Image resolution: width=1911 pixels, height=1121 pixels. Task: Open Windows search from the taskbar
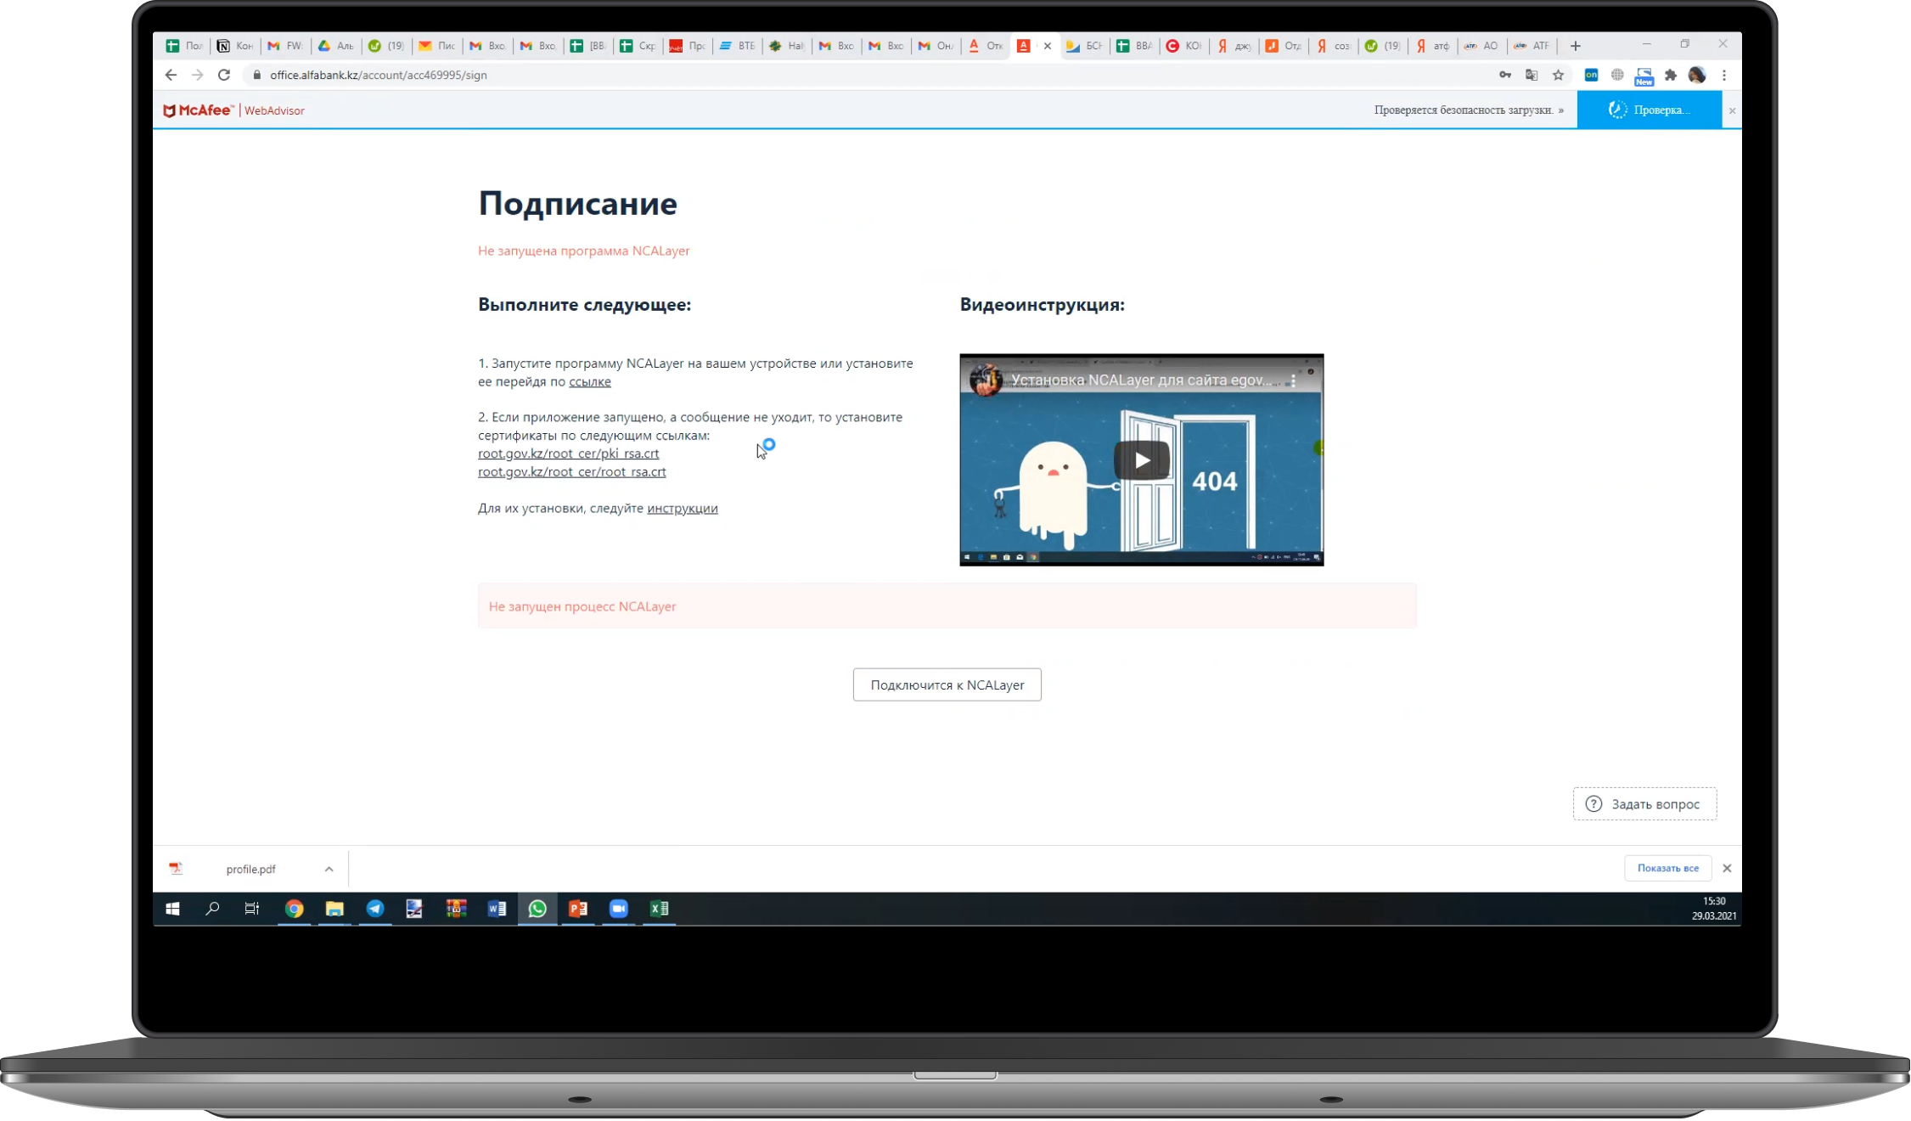click(212, 909)
